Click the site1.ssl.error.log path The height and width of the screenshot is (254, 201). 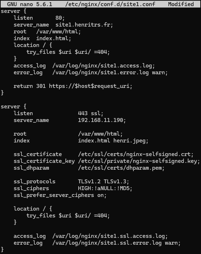click(x=107, y=243)
